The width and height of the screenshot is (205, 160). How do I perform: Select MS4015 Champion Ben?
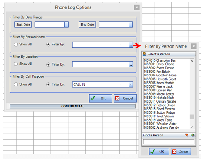[x=160, y=60]
